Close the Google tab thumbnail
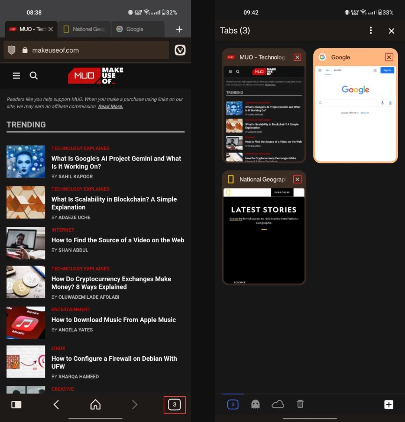Screen dimensions: 405x422 pos(389,56)
